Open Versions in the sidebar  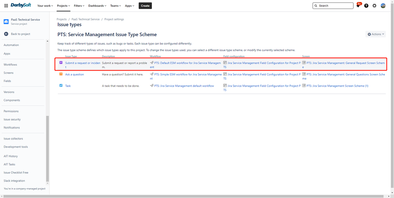[x=9, y=92]
